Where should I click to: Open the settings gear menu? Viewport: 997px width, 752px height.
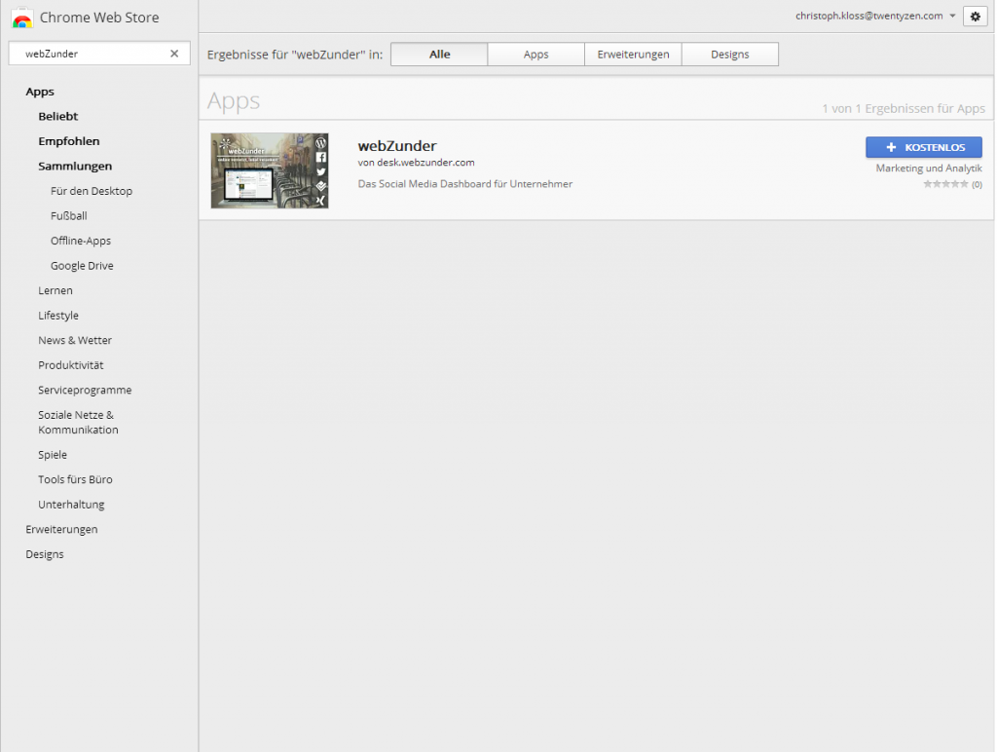(975, 16)
